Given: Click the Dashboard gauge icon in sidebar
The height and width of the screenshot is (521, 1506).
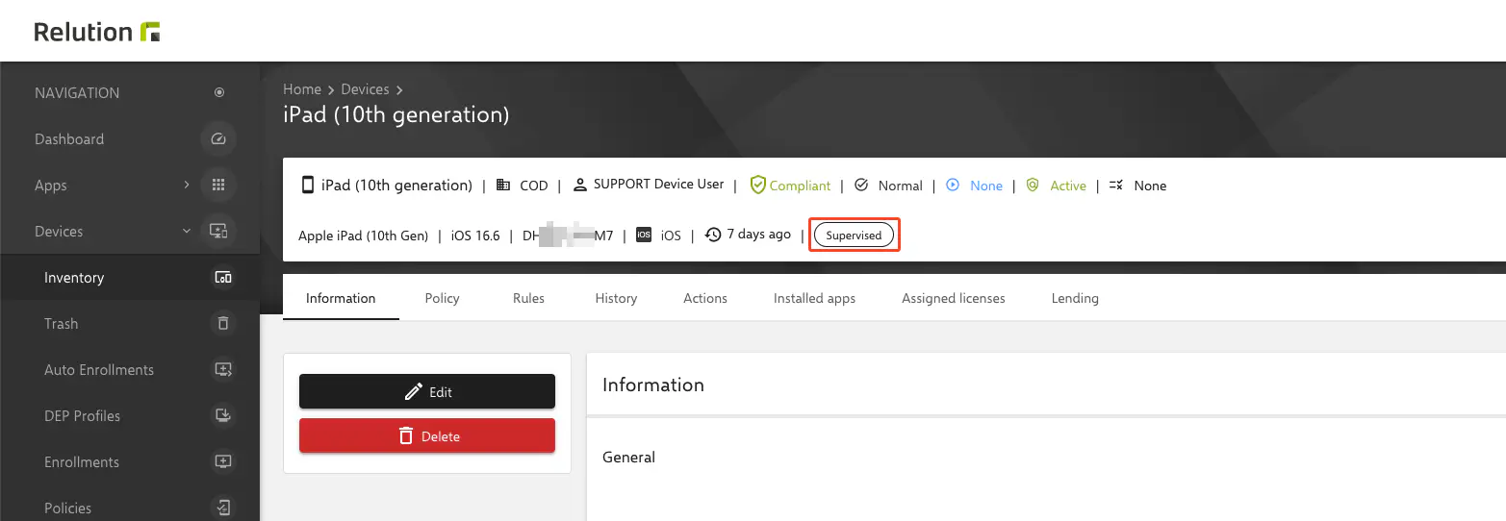Looking at the screenshot, I should (218, 139).
